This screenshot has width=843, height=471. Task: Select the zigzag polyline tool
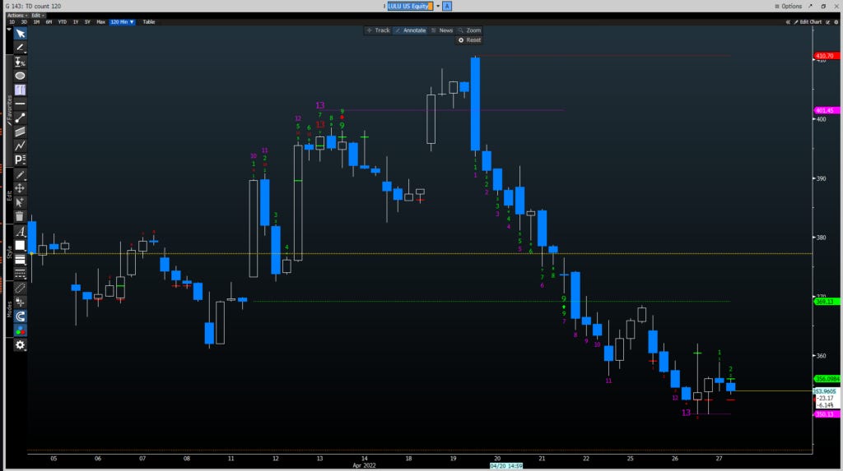point(20,145)
